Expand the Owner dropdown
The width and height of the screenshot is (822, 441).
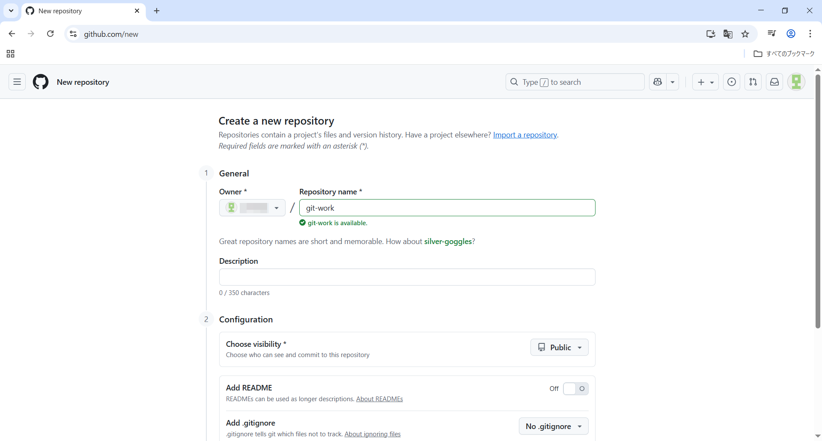(252, 208)
